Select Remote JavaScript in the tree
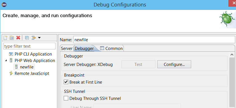This screenshot has height=108, width=236. pos(32,73)
